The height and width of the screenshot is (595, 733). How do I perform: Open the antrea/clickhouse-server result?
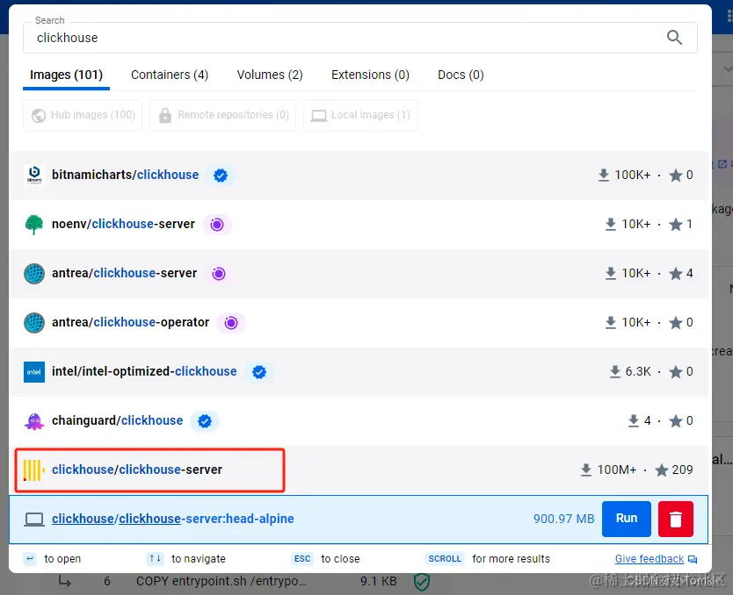pos(359,274)
